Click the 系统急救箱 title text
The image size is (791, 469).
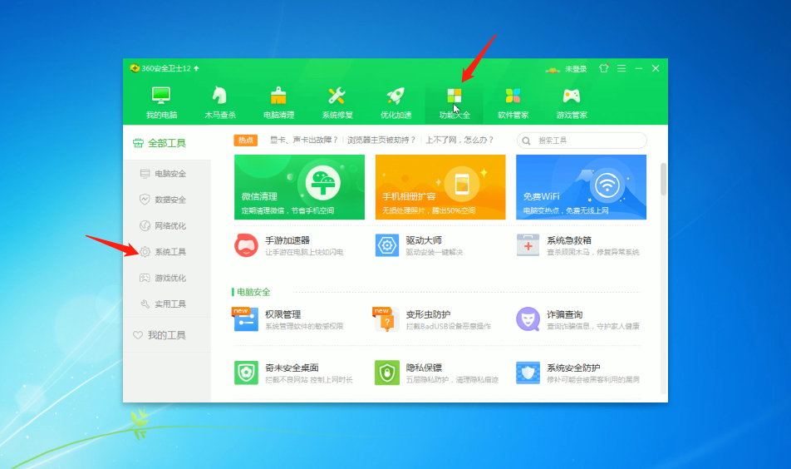pos(569,240)
